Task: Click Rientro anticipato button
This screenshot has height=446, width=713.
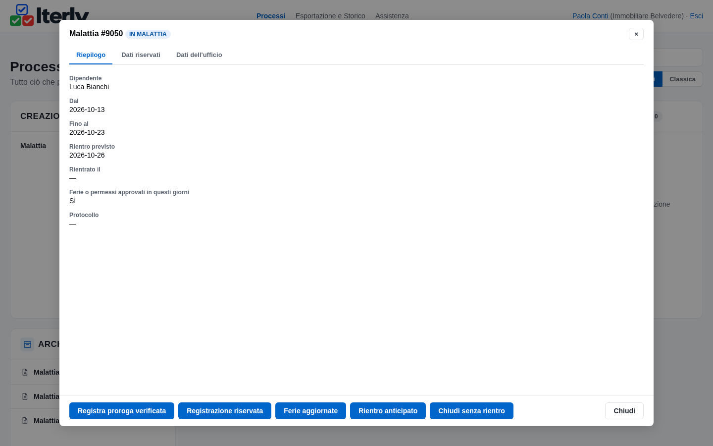Action: point(388,411)
